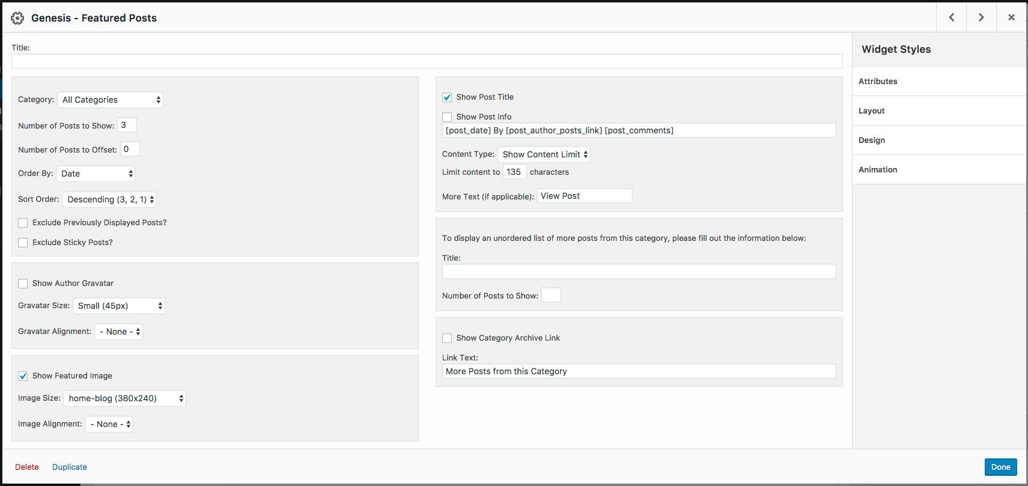Screen dimensions: 1028x486
Task: Focus the widget Title field at top
Action: point(427,61)
